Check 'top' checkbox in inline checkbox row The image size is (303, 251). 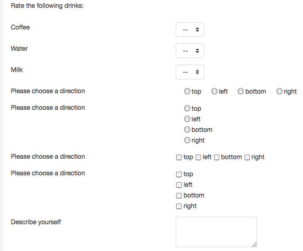[x=179, y=157]
